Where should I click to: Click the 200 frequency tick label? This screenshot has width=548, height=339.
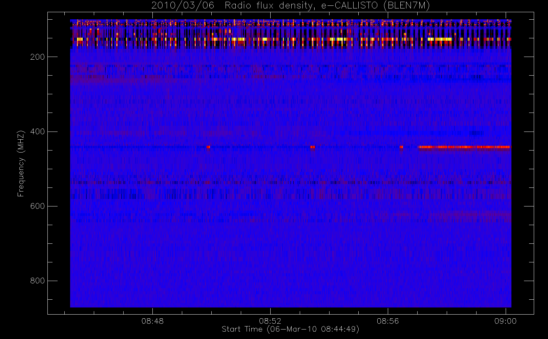click(38, 57)
